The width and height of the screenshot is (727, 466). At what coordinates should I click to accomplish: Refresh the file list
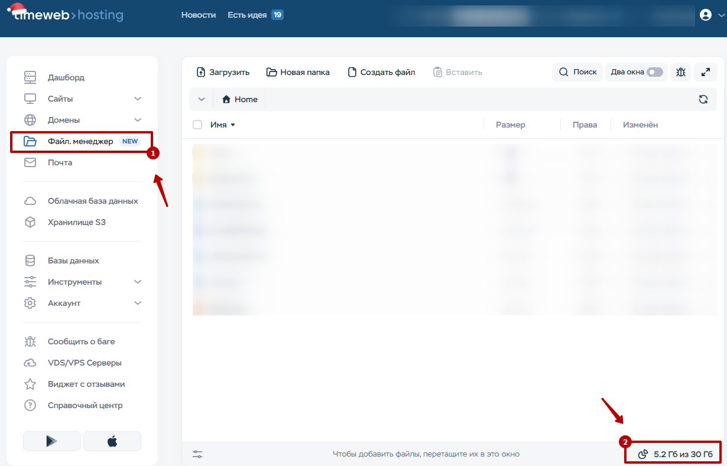pyautogui.click(x=703, y=99)
